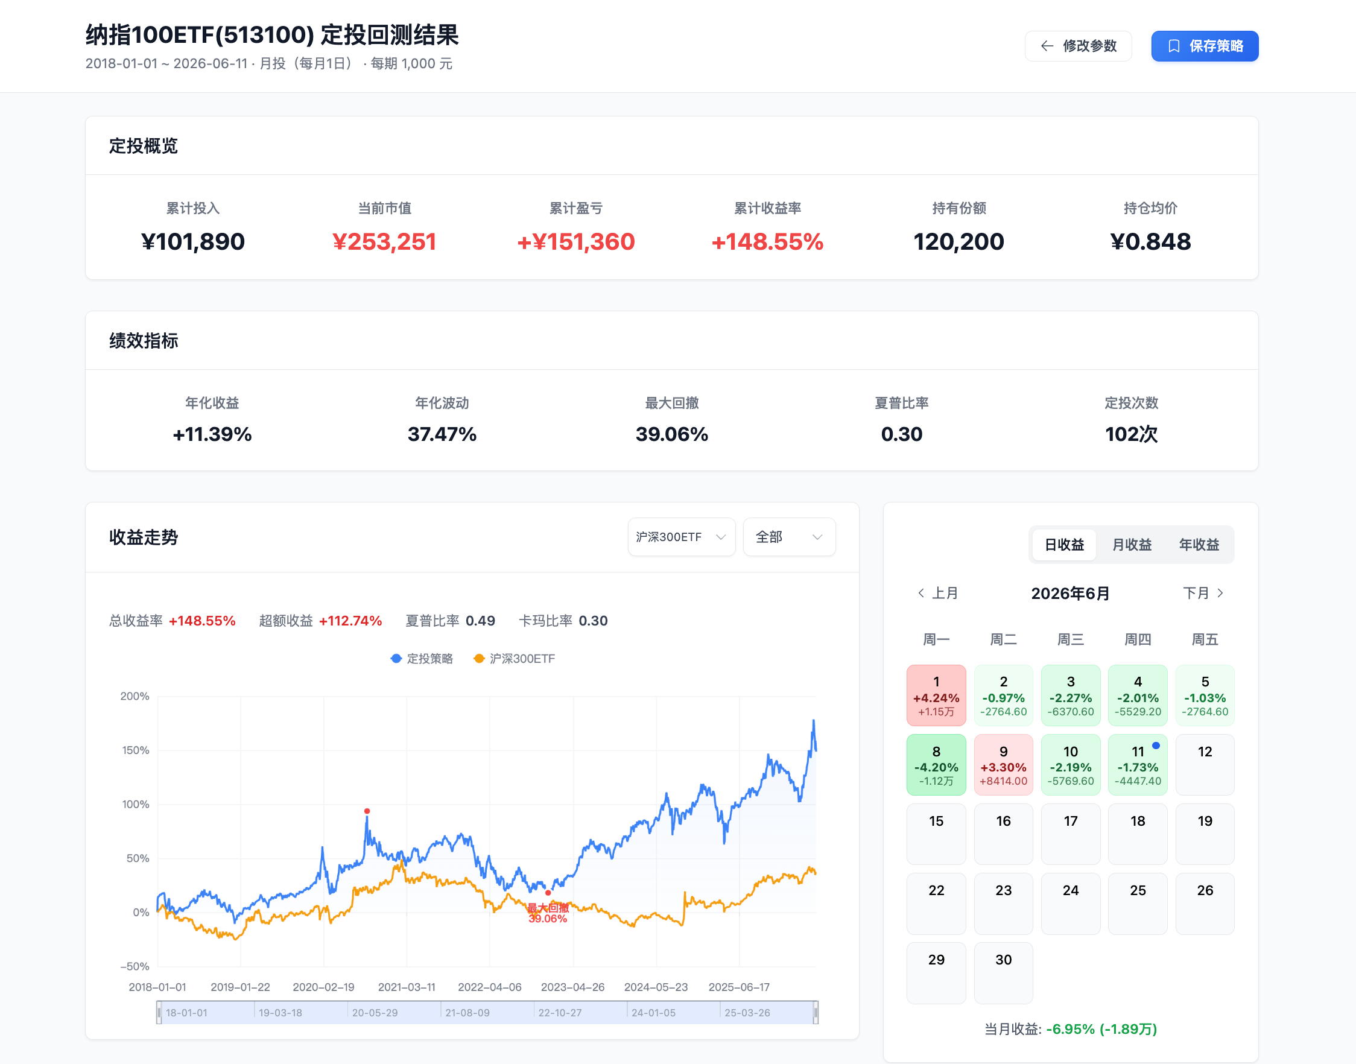The height and width of the screenshot is (1064, 1356).
Task: Select the June 23 calendar cell
Action: pyautogui.click(x=1003, y=904)
